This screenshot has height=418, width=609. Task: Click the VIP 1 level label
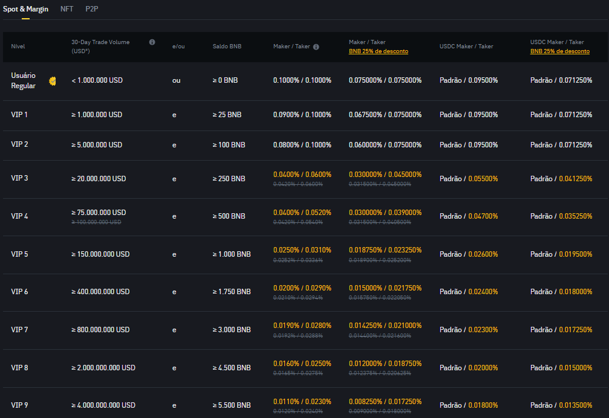(19, 115)
